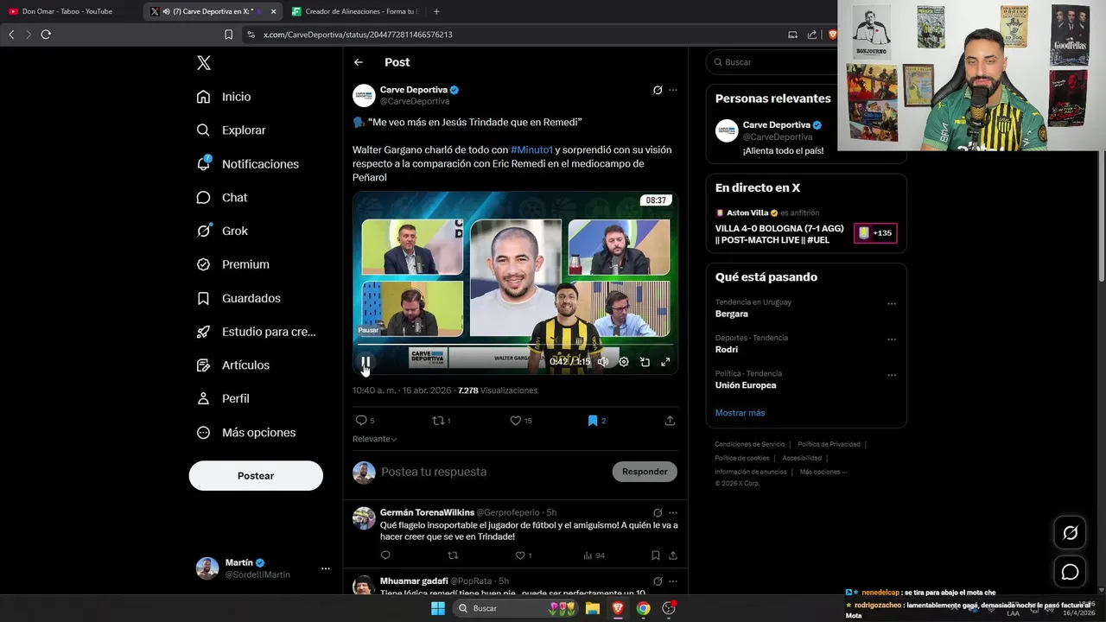Mute the video volume
Image resolution: width=1106 pixels, height=622 pixels.
(x=603, y=362)
